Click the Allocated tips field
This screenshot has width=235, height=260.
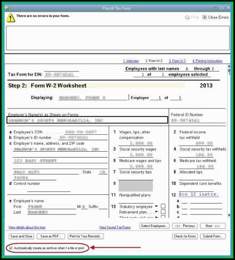pyautogui.click(x=196, y=178)
